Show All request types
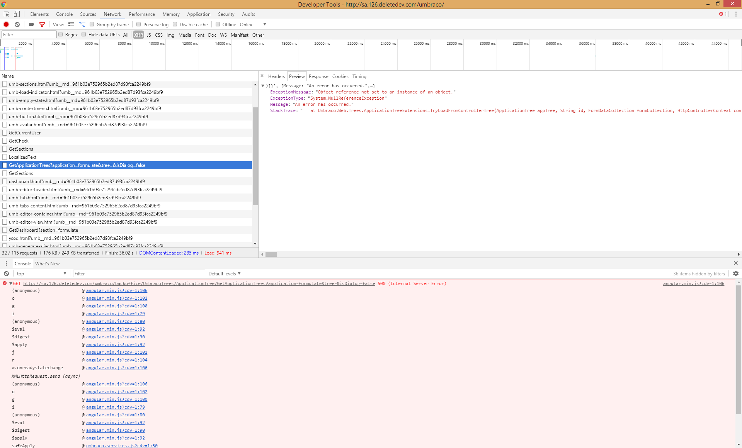 [126, 35]
